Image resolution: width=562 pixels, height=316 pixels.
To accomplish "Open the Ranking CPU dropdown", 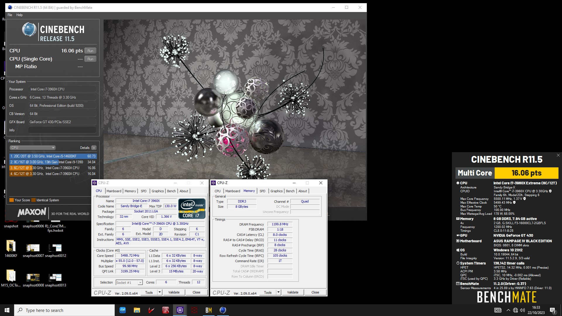I will tap(32, 148).
